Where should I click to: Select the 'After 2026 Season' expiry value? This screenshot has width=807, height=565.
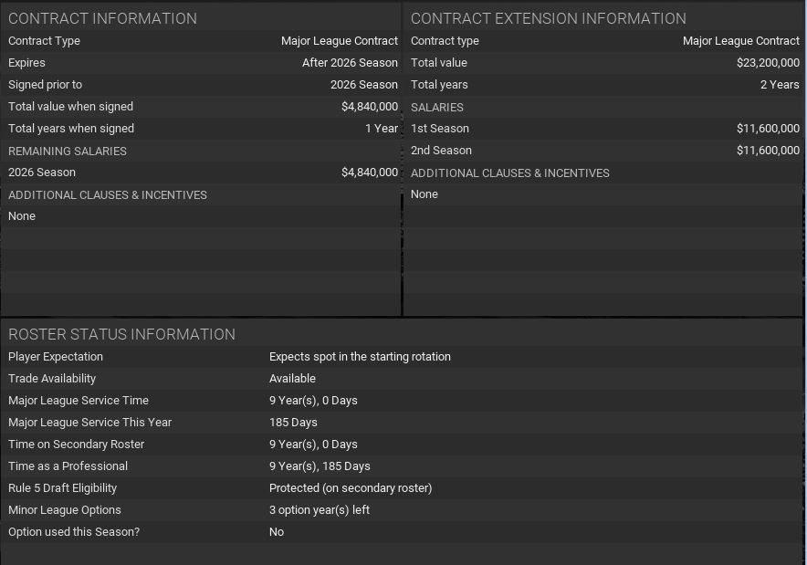point(350,63)
